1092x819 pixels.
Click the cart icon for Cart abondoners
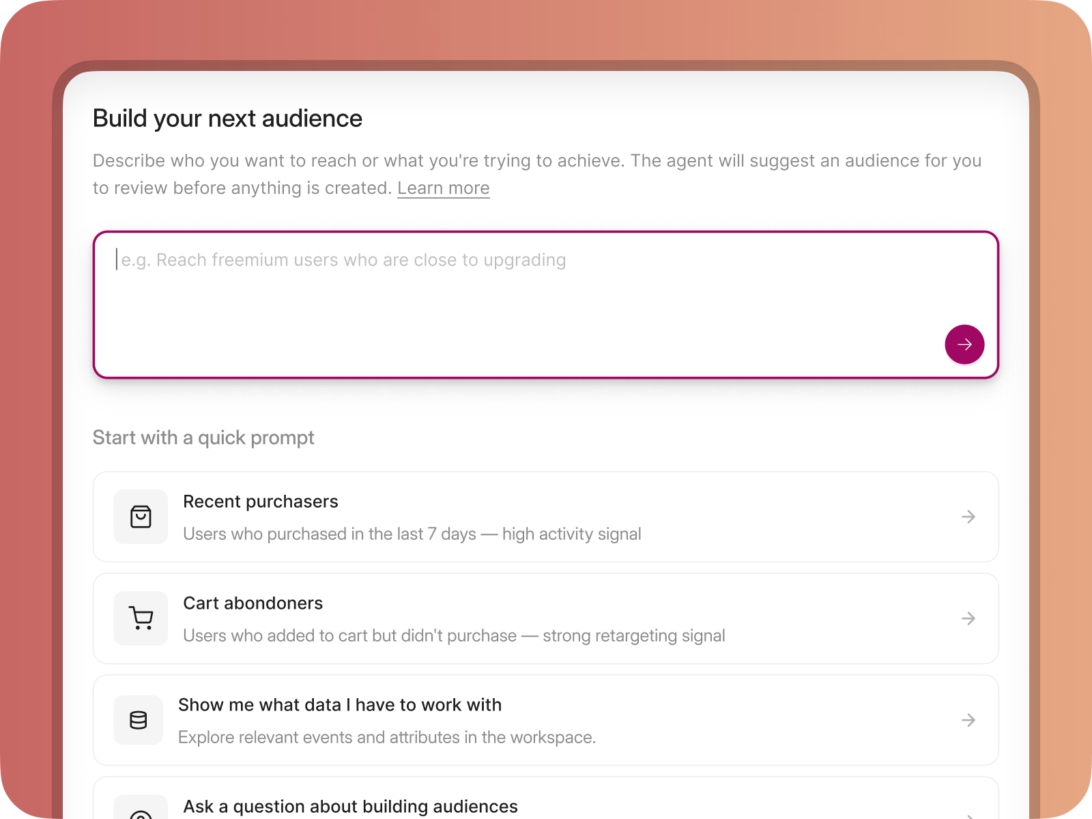click(x=141, y=618)
